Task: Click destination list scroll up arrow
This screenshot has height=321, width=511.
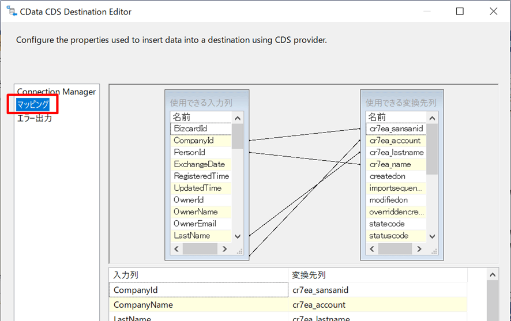Action: (x=432, y=118)
